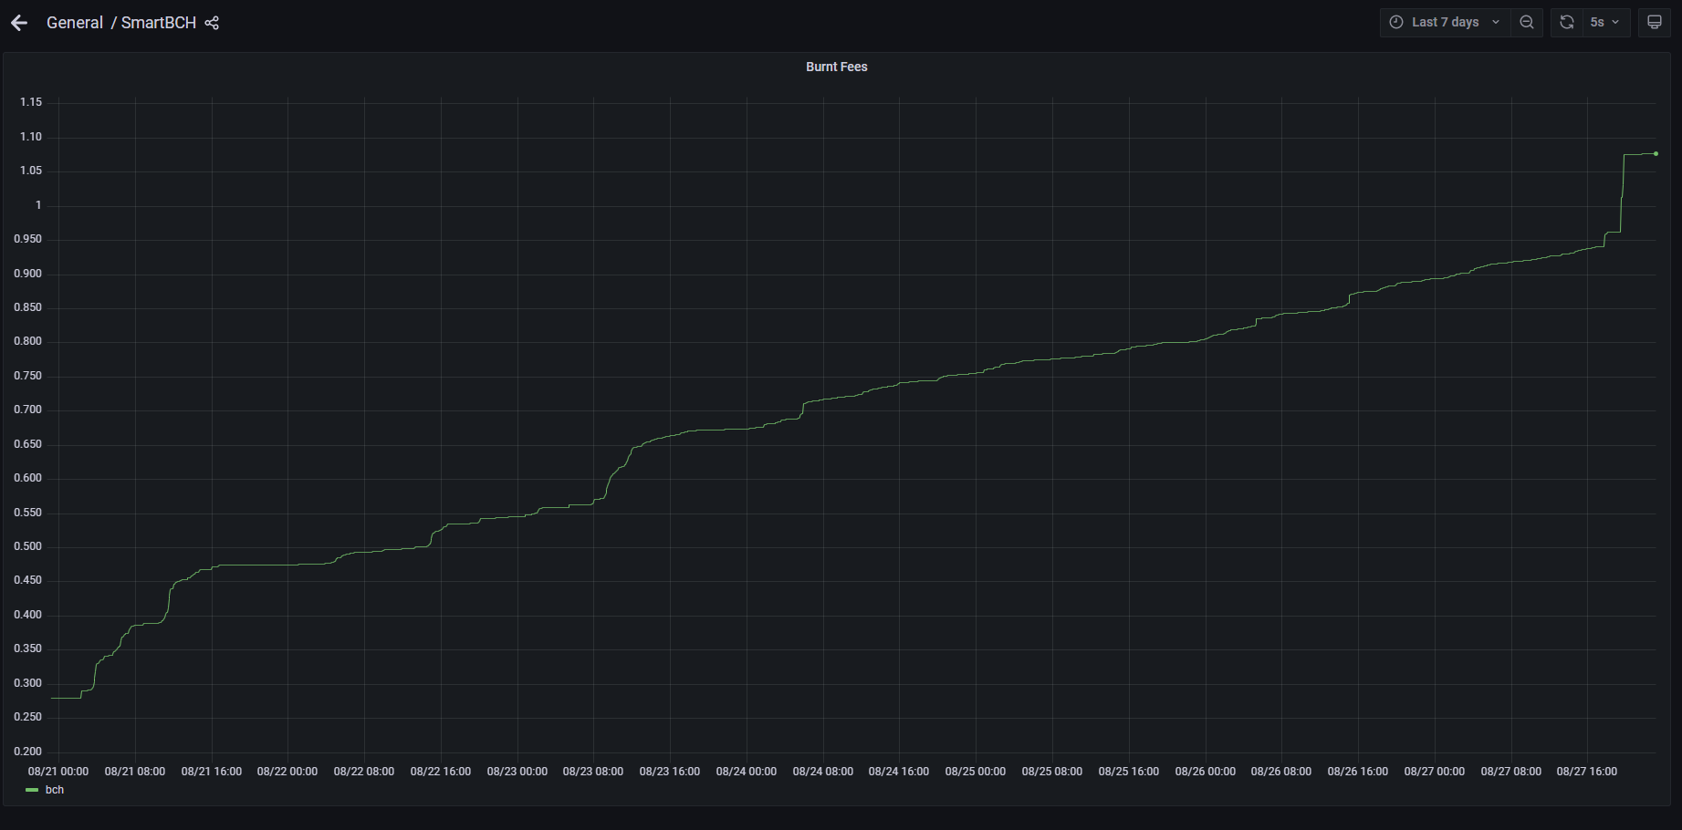The image size is (1682, 830).
Task: Click the 08/26 08:00 x-axis label
Action: coord(1281,772)
